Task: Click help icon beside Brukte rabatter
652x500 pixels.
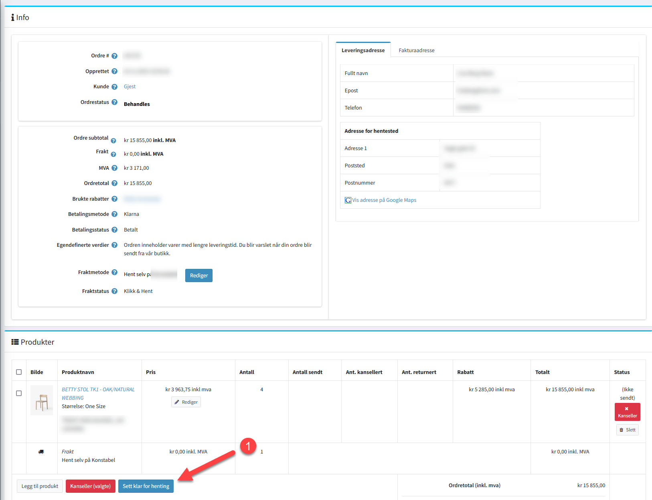Action: pyautogui.click(x=114, y=199)
